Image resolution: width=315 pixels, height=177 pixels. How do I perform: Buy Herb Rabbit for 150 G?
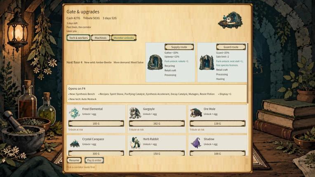[x=157, y=153]
